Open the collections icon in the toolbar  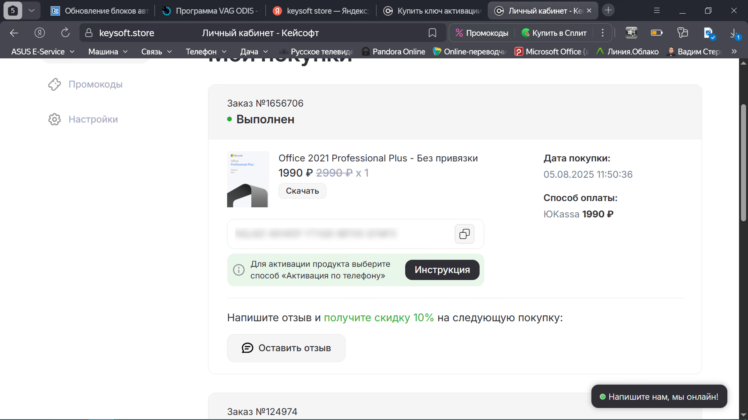pos(683,33)
